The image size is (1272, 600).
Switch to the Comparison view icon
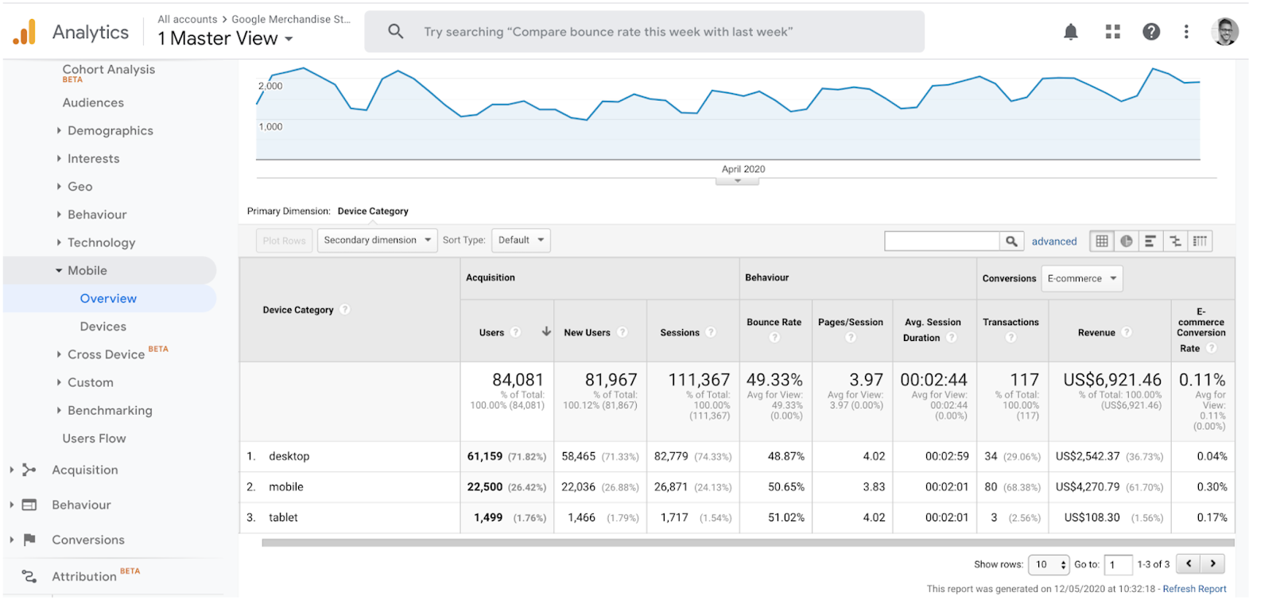coord(1175,241)
